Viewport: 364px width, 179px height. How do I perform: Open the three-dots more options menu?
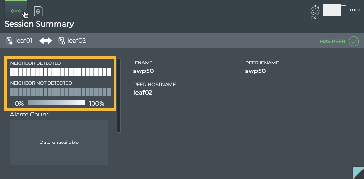355,10
